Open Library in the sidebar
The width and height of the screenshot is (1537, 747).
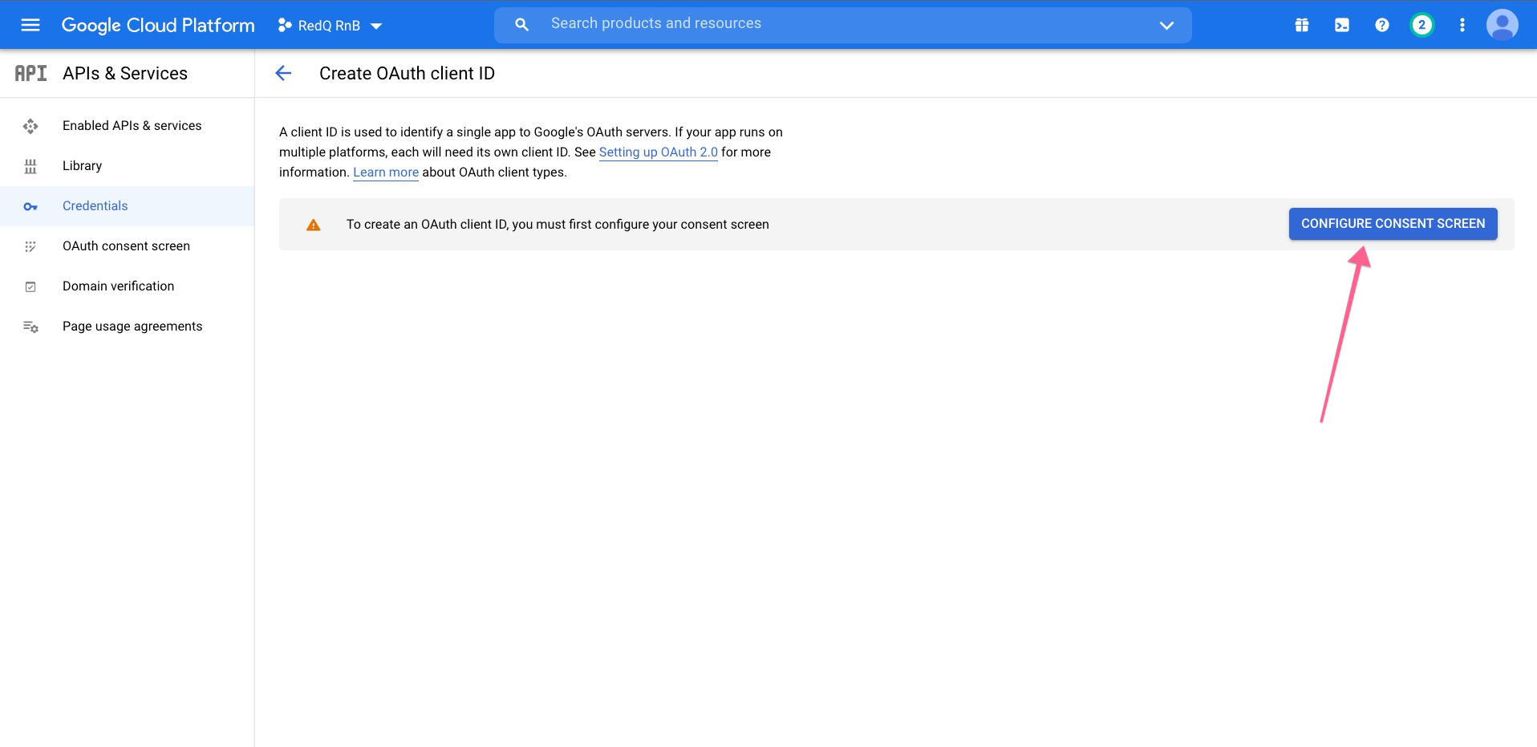point(128,166)
